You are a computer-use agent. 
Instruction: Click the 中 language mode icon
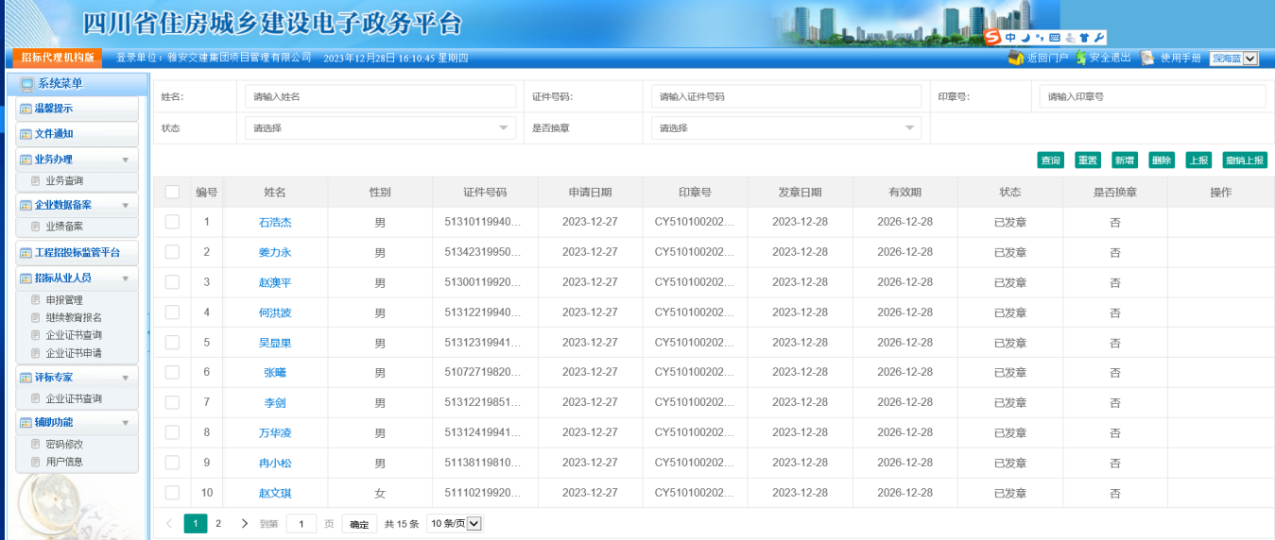[1010, 38]
